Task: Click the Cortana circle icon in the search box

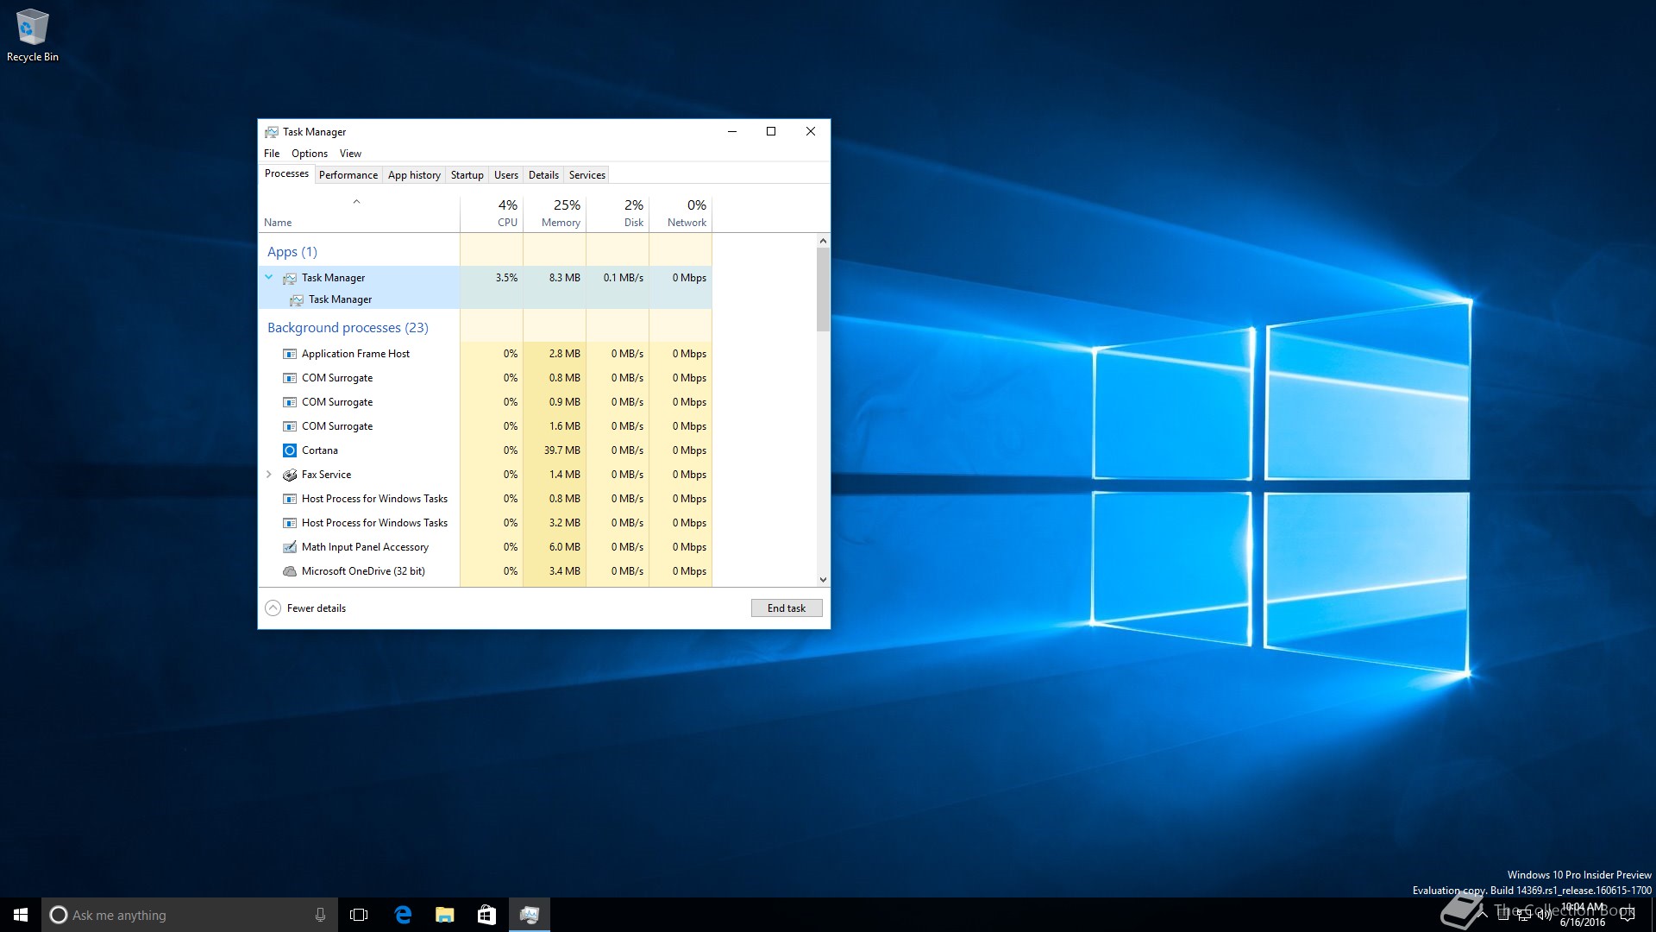Action: tap(59, 915)
